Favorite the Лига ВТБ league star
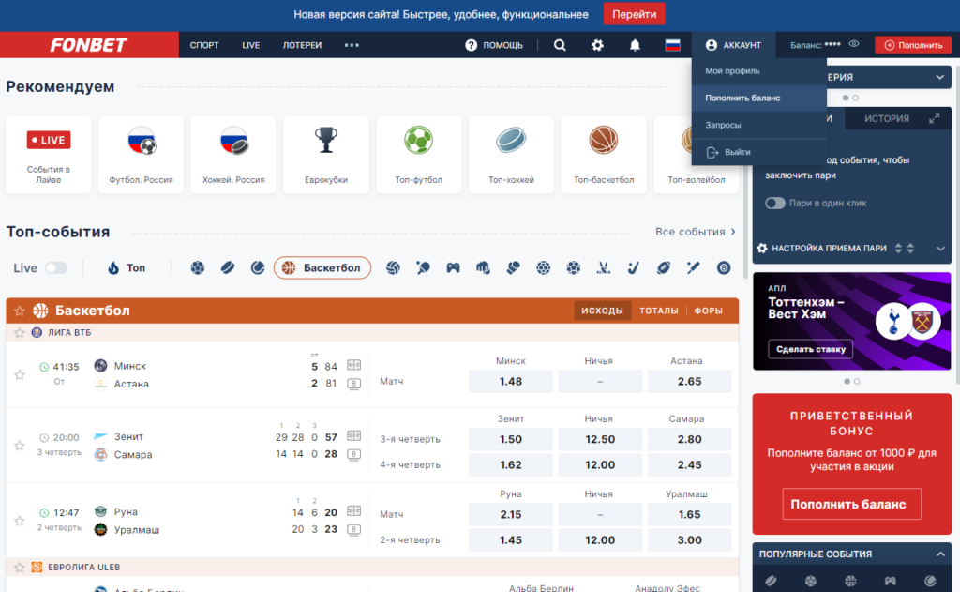Viewport: 960px width, 592px height. (20, 333)
